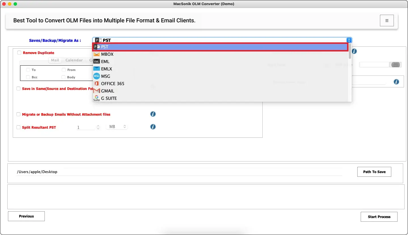Viewport: 408px width, 235px height.
Task: Click the EML file icon
Action: click(x=97, y=62)
